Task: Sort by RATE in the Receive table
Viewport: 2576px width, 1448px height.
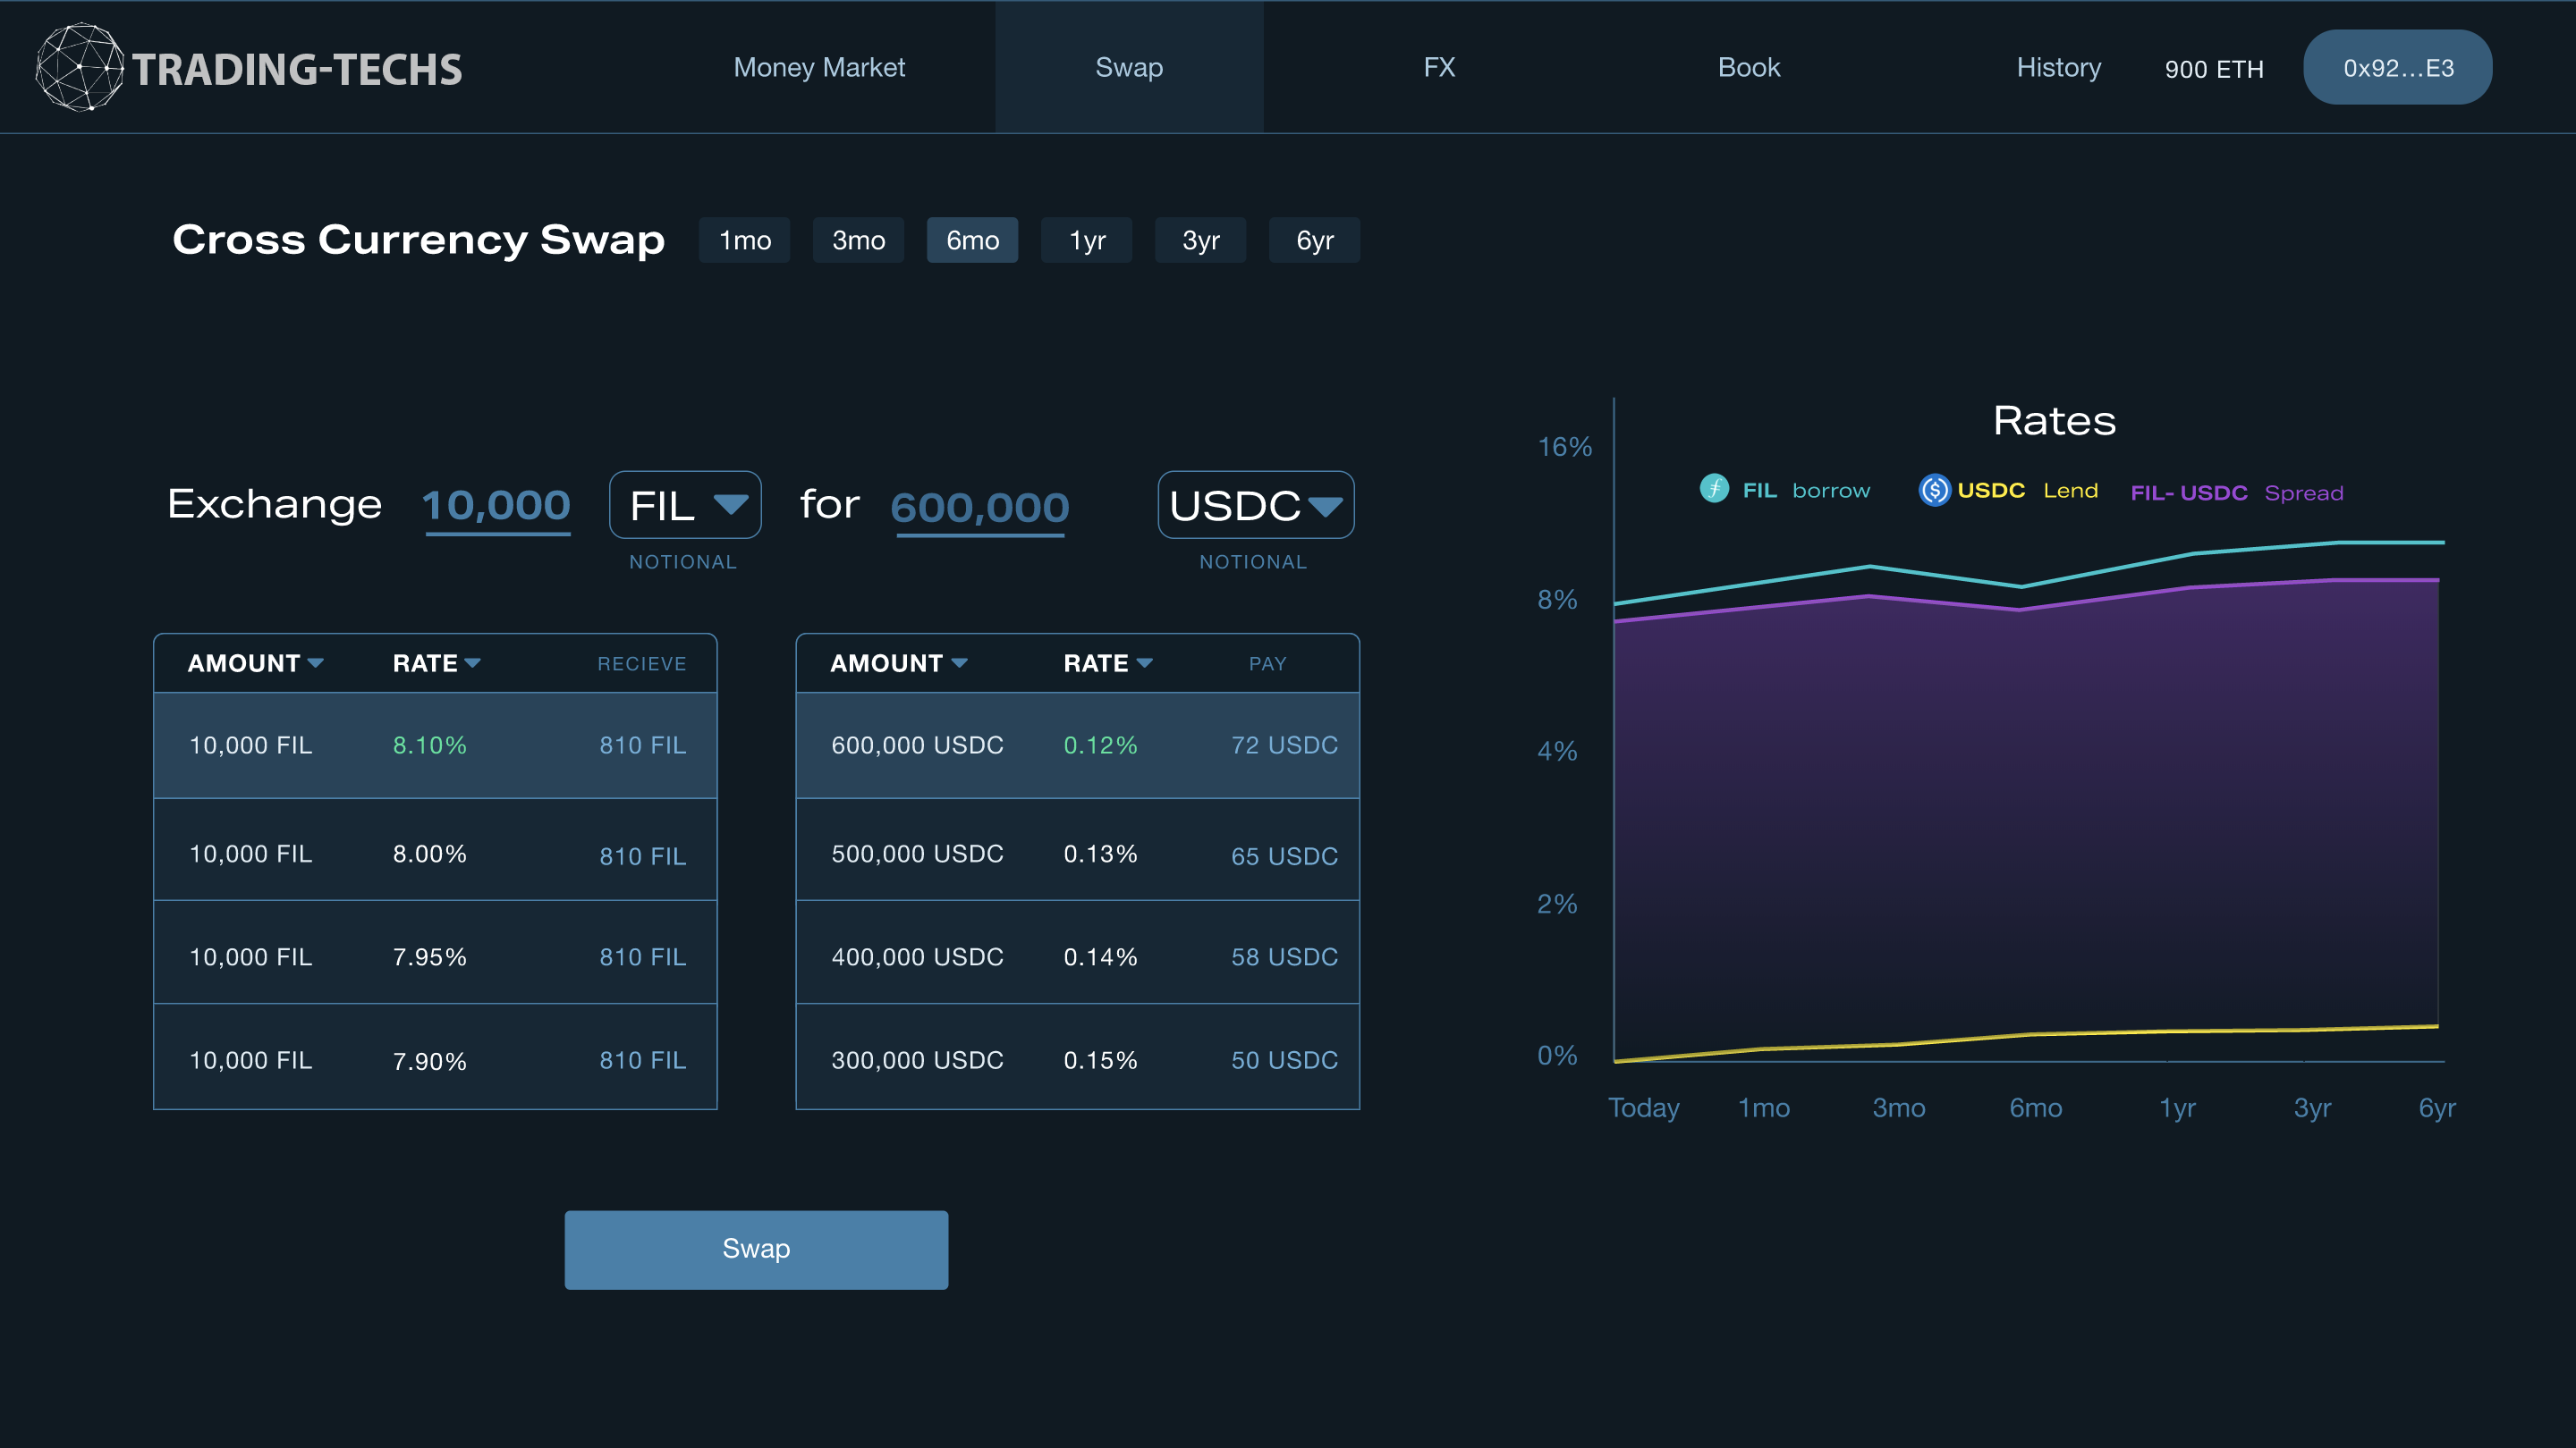Action: click(437, 663)
